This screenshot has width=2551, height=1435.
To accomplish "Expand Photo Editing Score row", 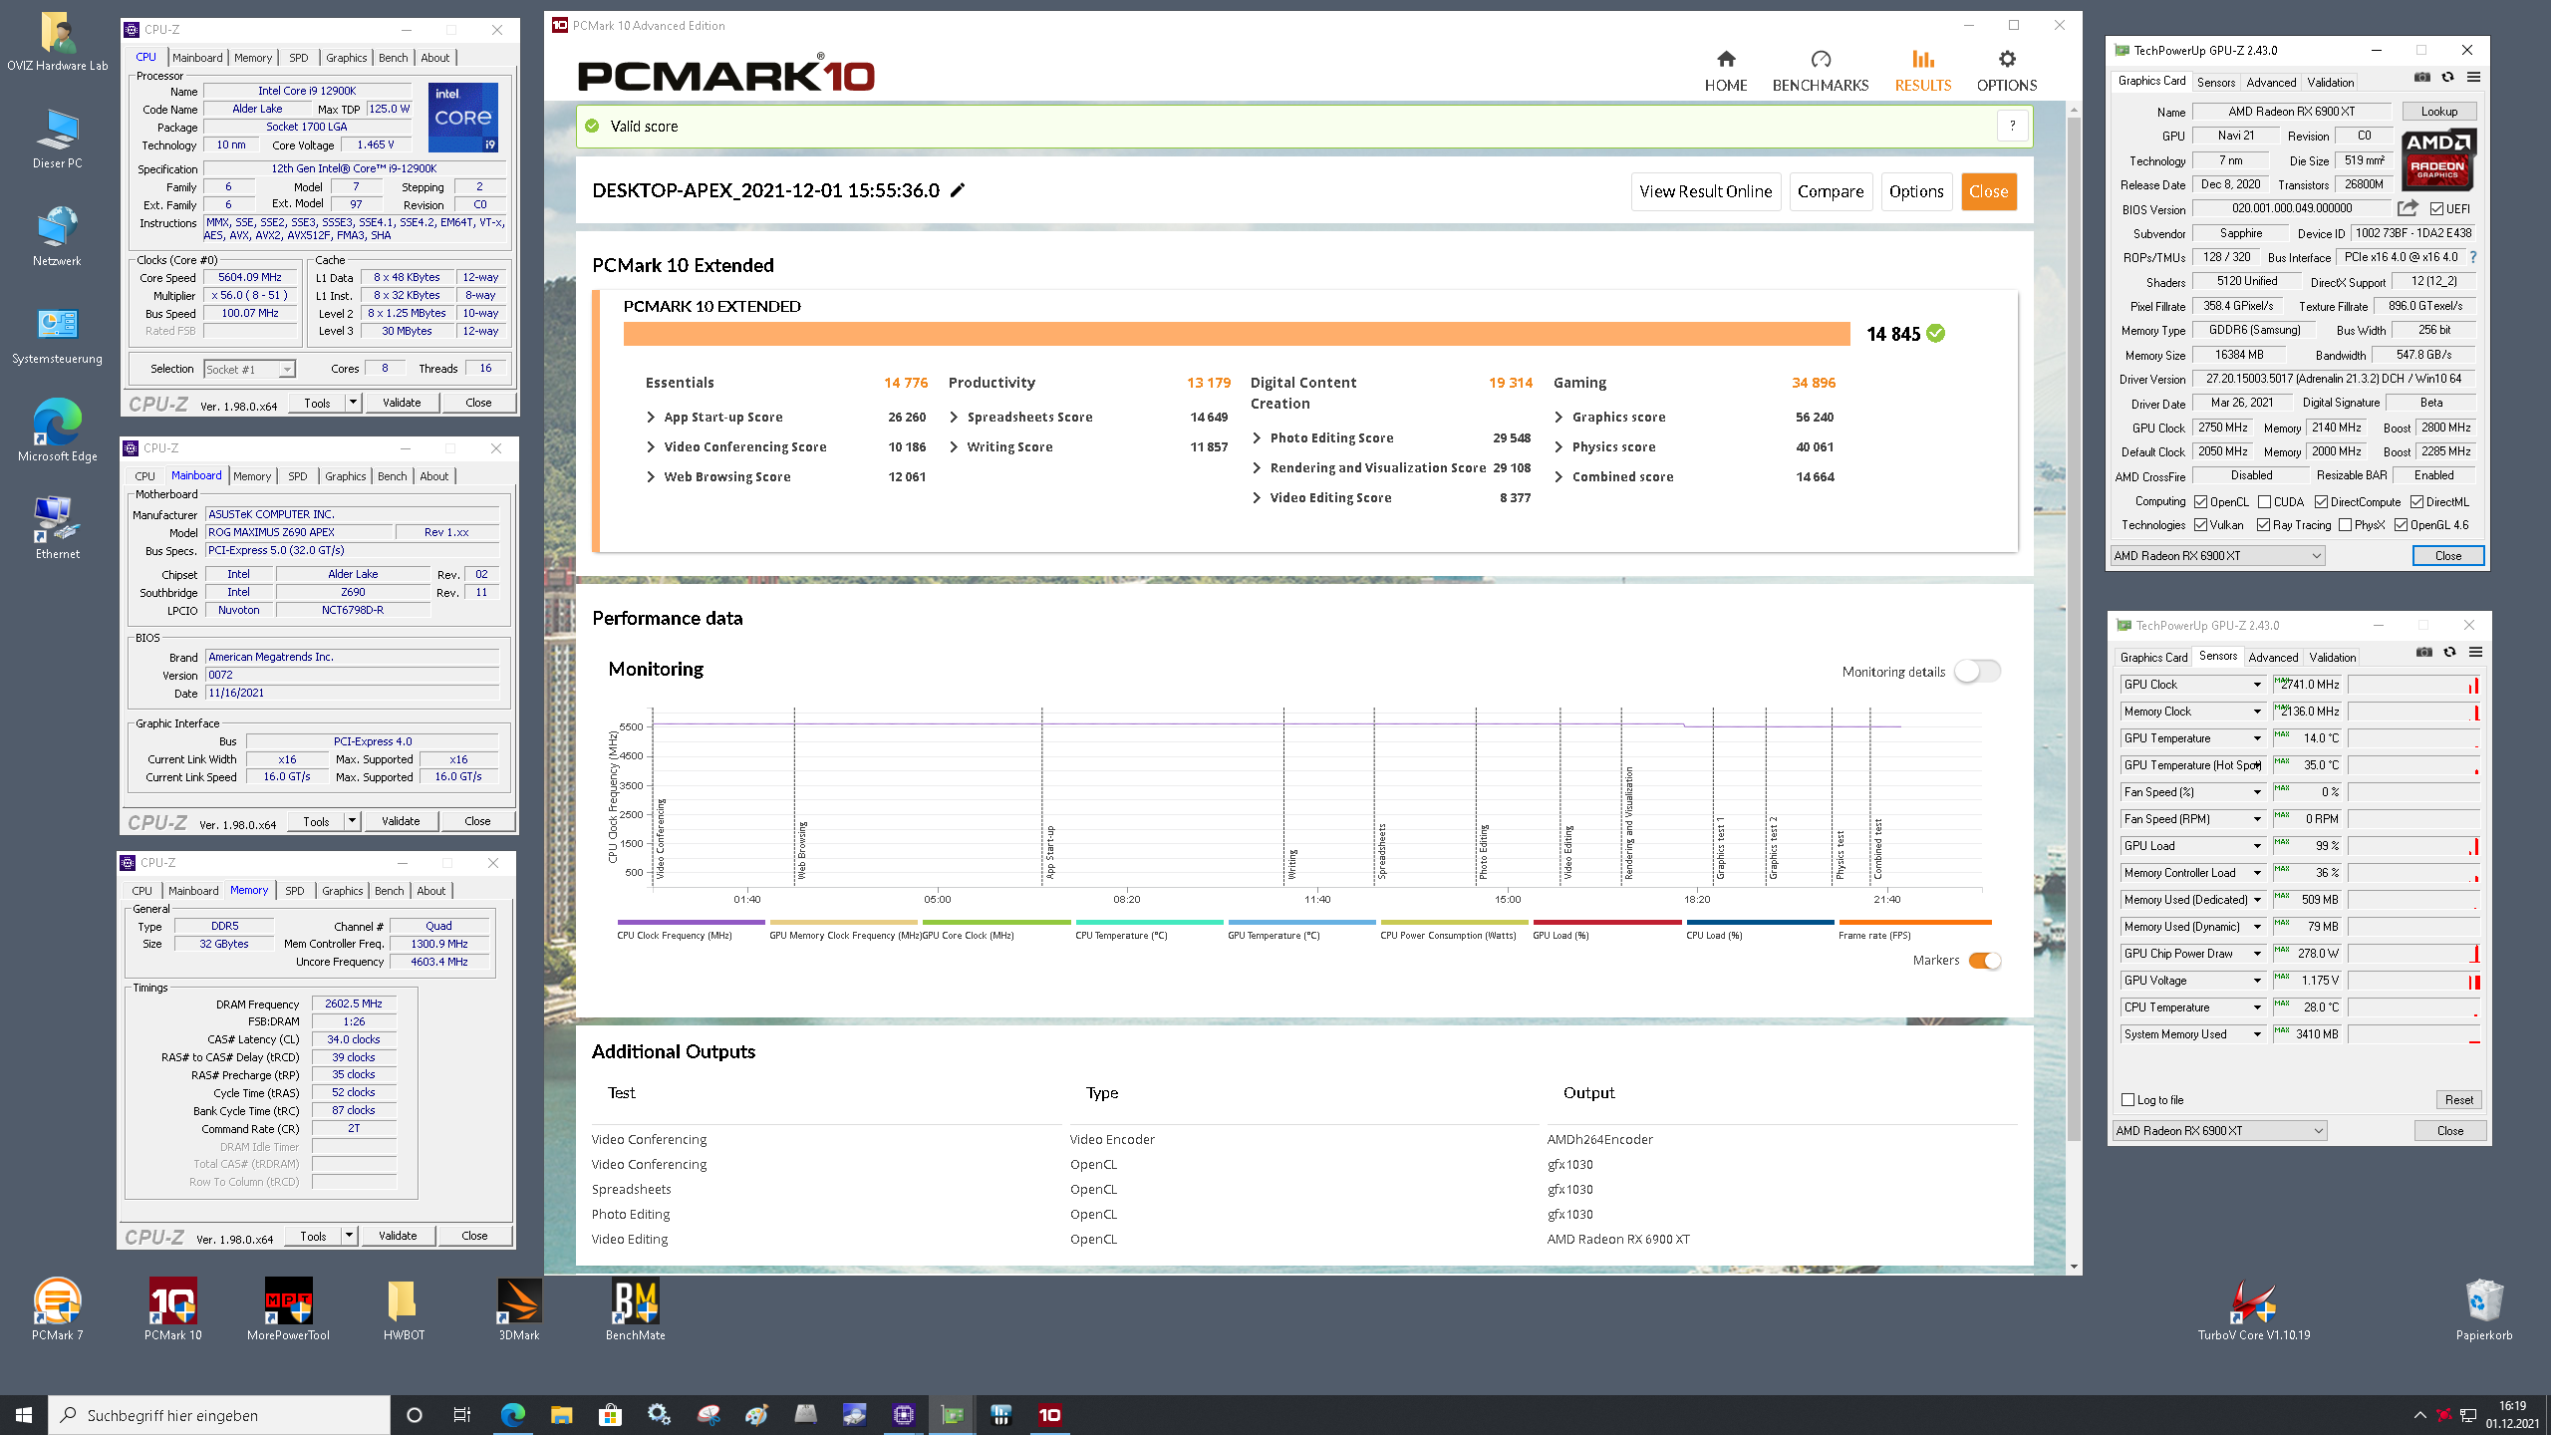I will pos(1257,437).
